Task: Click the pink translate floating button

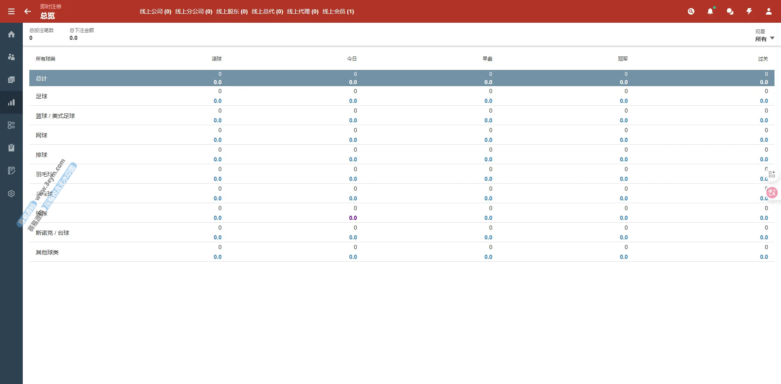Action: (772, 193)
